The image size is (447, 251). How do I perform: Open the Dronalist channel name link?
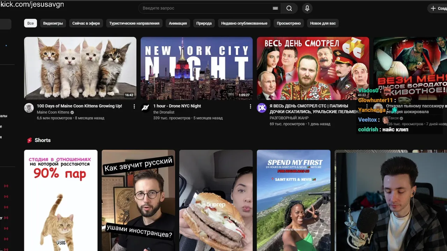(164, 112)
